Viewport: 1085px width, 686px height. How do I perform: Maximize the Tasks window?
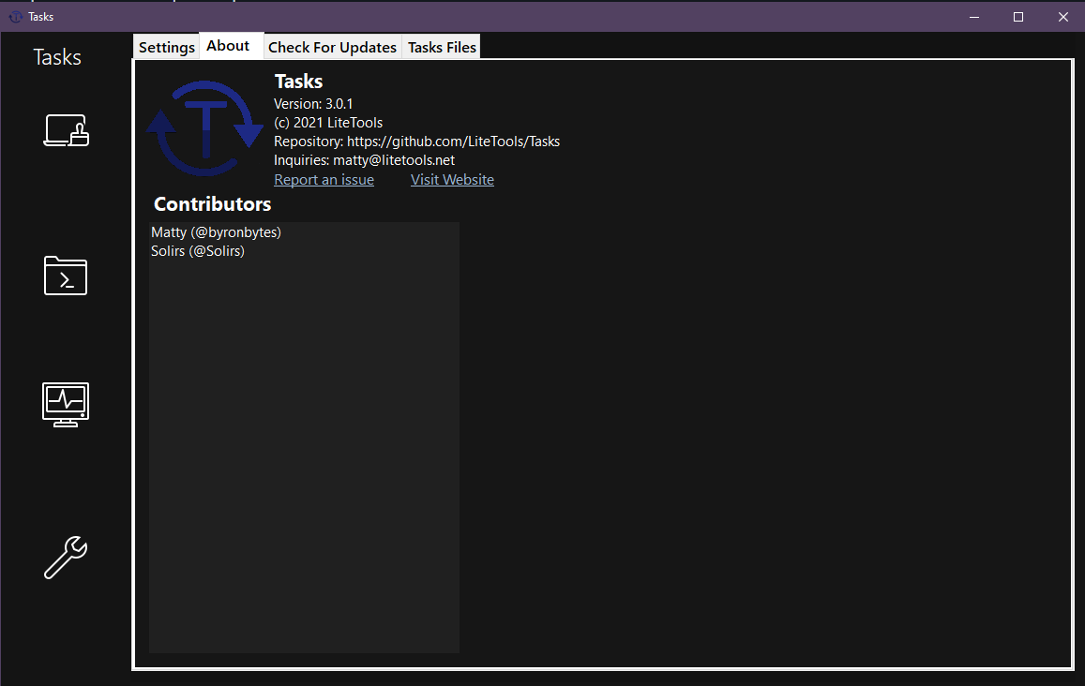(x=1017, y=17)
